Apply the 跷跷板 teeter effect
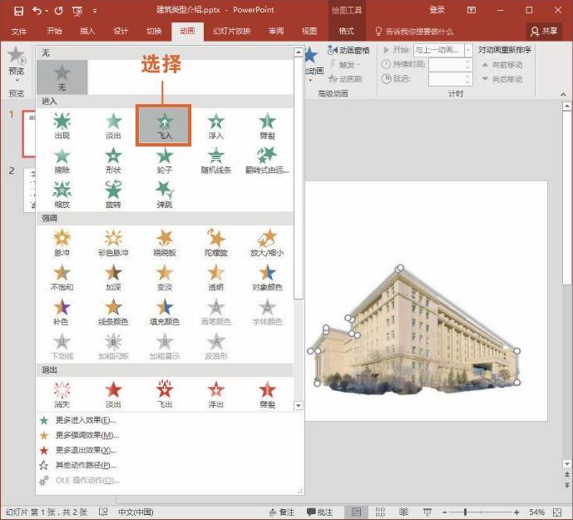The image size is (573, 520). [x=165, y=243]
